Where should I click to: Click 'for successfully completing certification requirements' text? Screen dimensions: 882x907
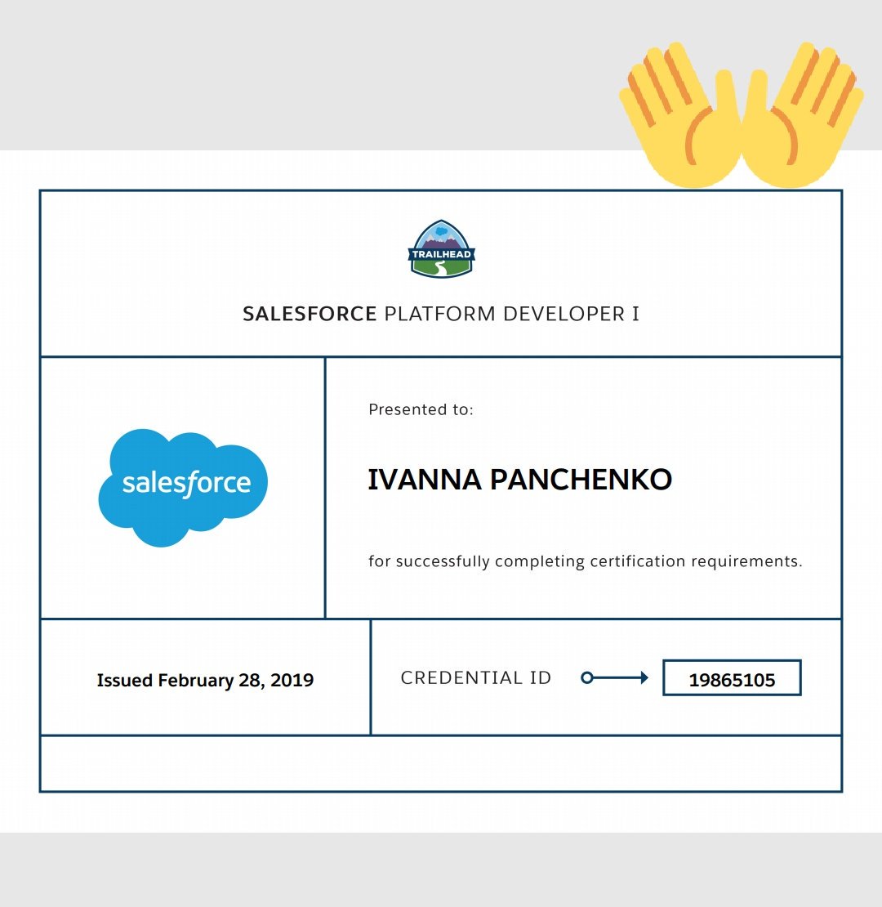586,561
